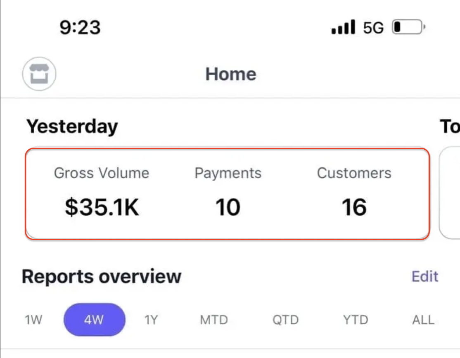
Task: Select the 1W time range
Action: [33, 320]
